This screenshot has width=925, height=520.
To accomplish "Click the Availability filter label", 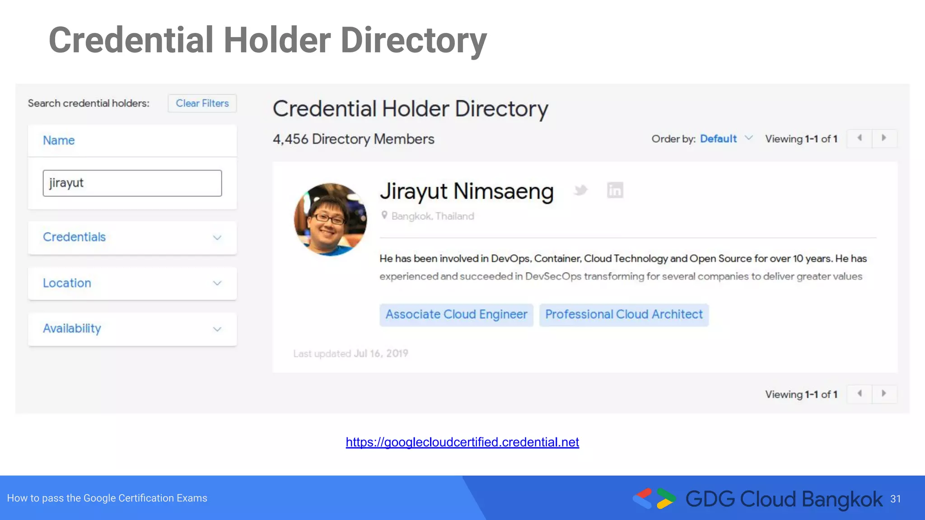I will pyautogui.click(x=72, y=329).
